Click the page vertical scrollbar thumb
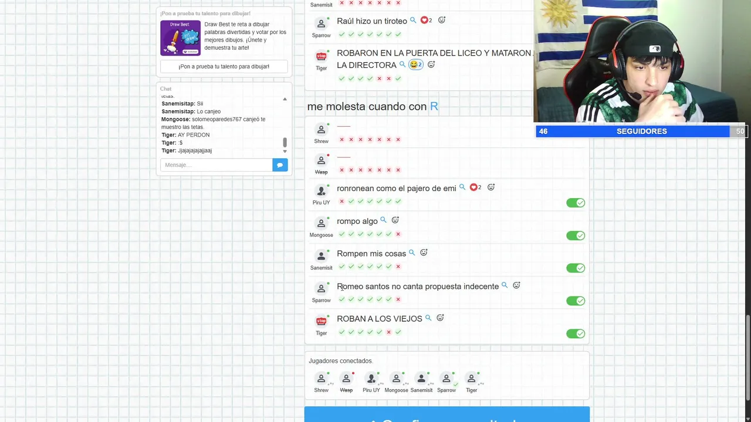This screenshot has width=751, height=422. [747, 358]
